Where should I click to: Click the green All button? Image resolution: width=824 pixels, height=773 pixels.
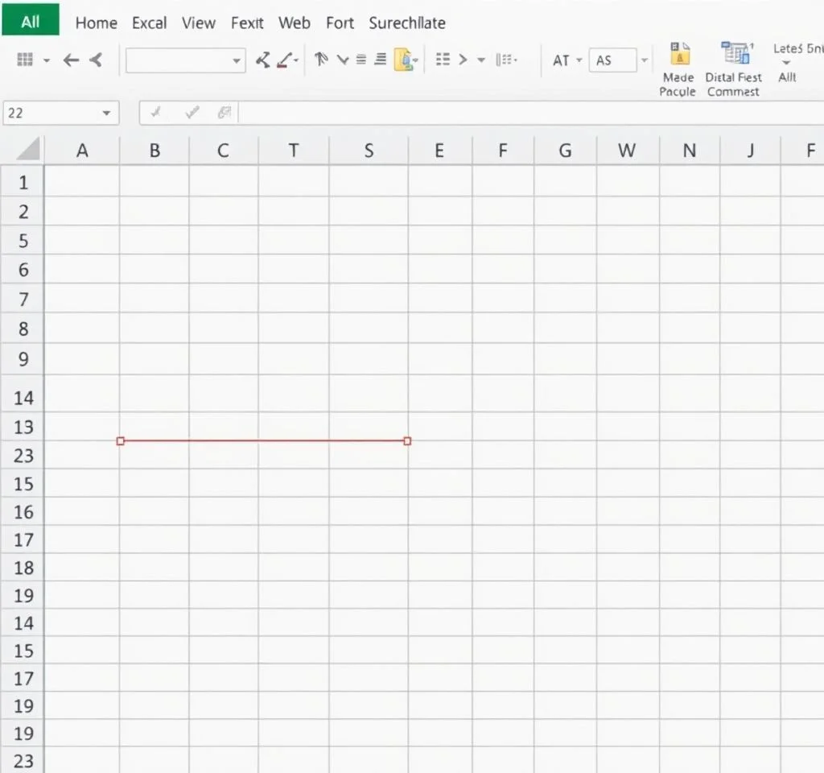click(30, 22)
